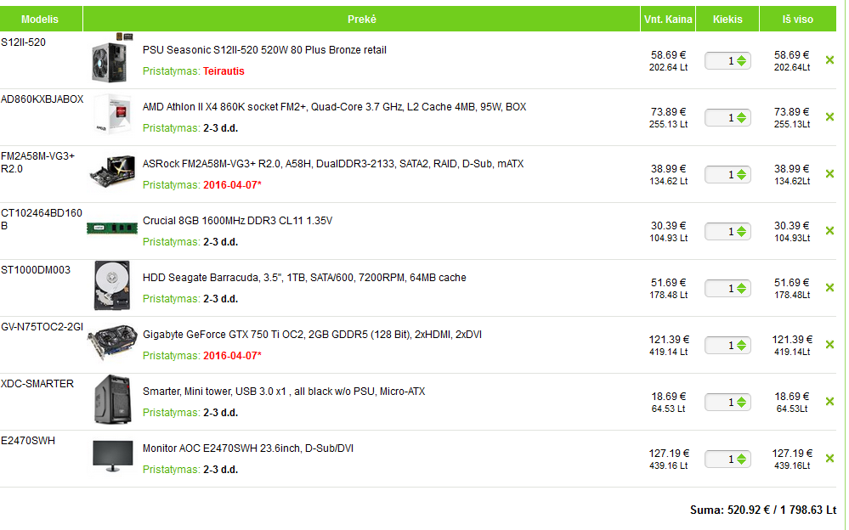View the Gigabyte graphics card thumbnail
The image size is (849, 530).
pos(113,341)
